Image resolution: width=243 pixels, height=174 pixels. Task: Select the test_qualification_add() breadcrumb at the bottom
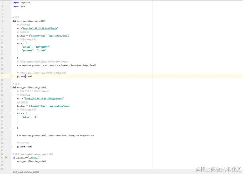pyautogui.click(x=26, y=172)
